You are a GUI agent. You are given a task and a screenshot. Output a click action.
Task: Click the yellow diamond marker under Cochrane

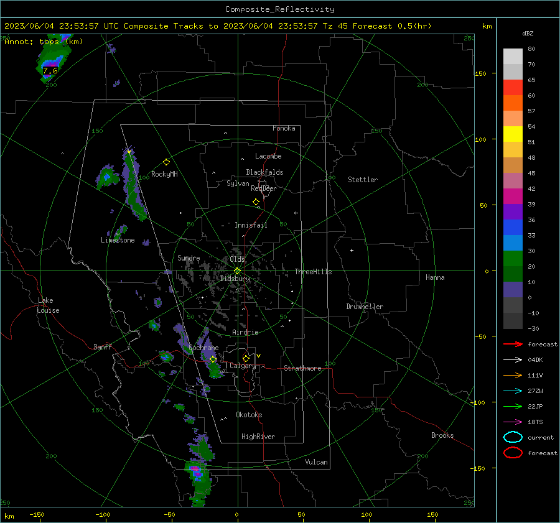coord(213,359)
